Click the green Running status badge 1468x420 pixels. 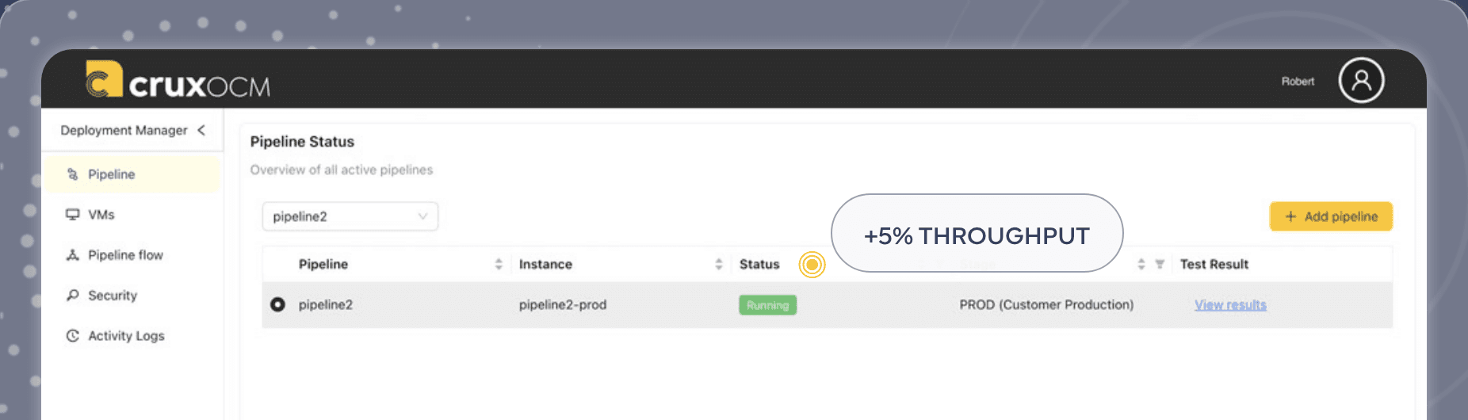767,305
